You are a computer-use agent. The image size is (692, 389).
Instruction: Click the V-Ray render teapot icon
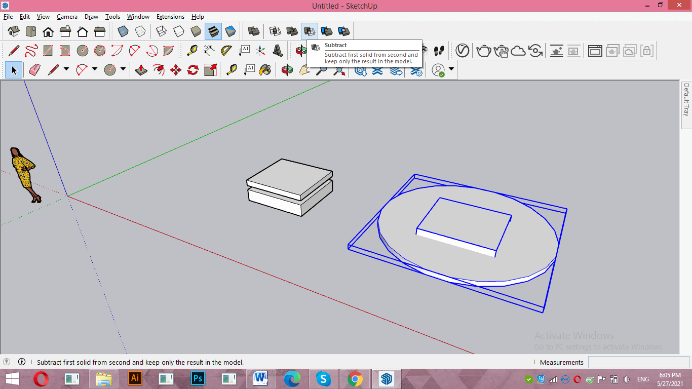[x=484, y=51]
